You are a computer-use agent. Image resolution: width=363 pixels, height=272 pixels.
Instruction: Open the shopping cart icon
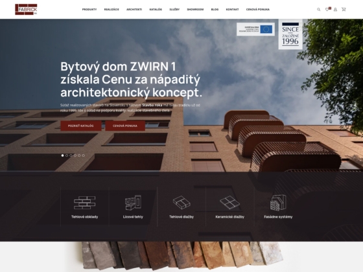click(344, 10)
